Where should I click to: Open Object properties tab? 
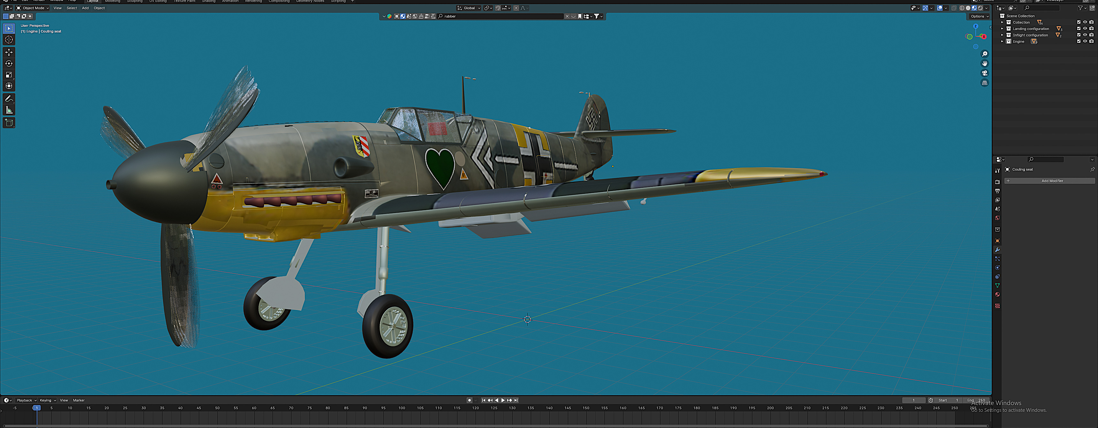point(997,240)
